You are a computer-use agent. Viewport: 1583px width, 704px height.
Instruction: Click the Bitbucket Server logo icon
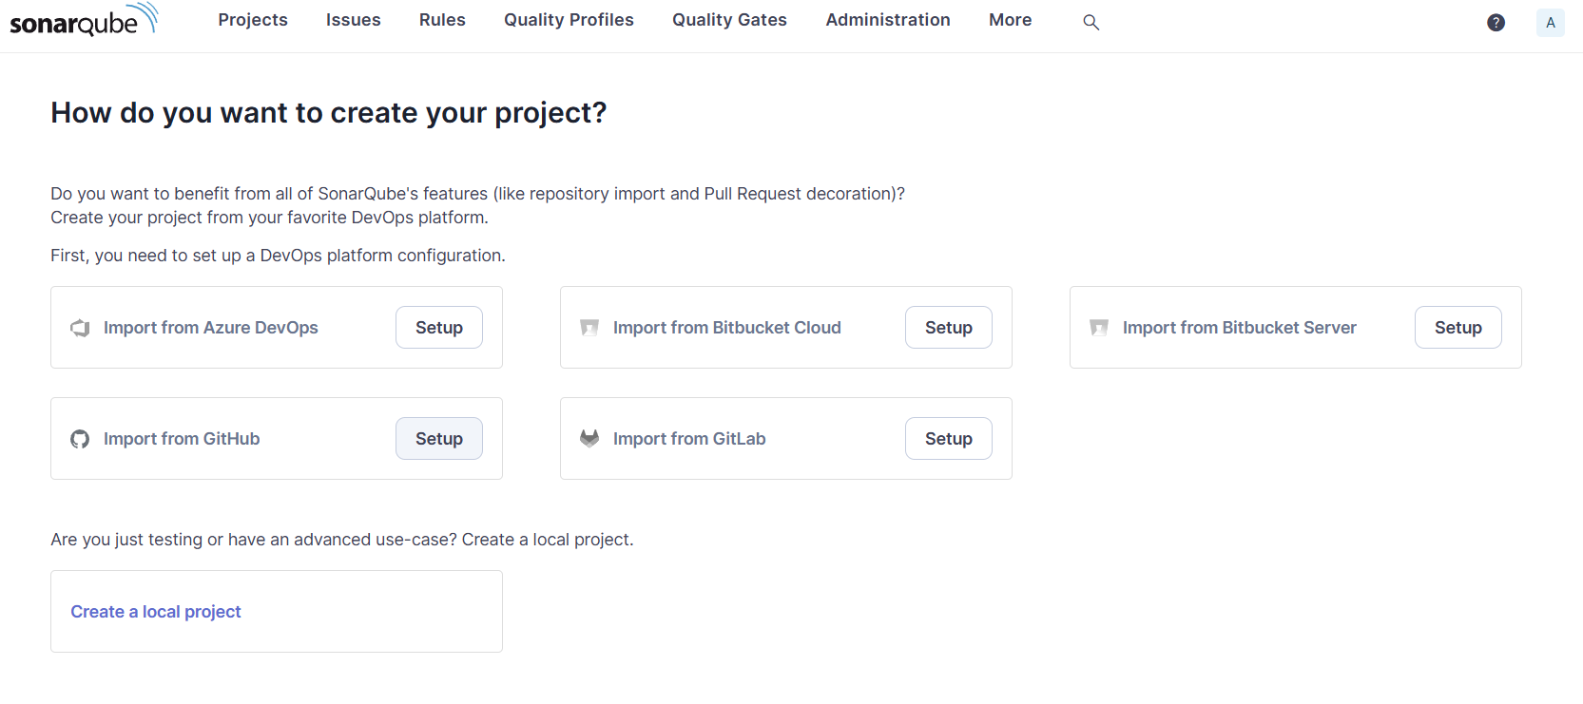pyautogui.click(x=1099, y=328)
